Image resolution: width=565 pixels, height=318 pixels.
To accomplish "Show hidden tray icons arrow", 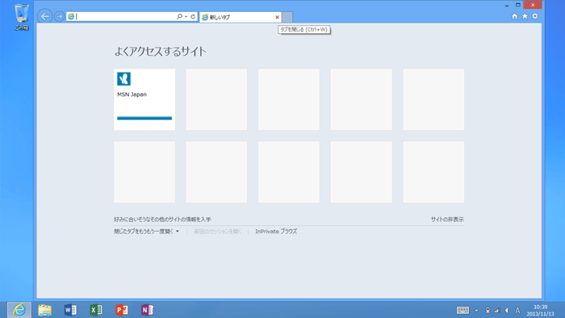I will coord(476,310).
